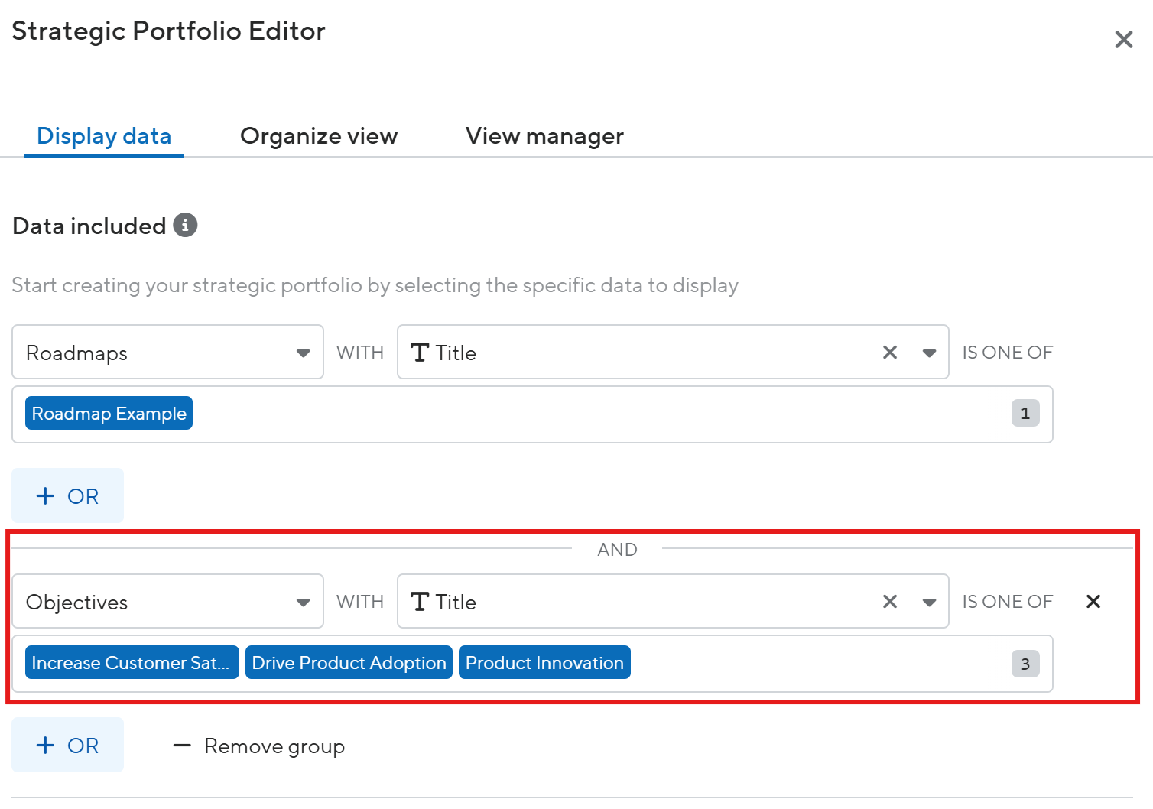Click the Product Innovation tag
The width and height of the screenshot is (1153, 809).
click(544, 663)
